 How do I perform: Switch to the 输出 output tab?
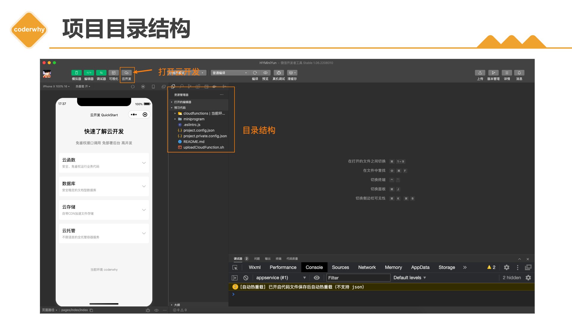[x=268, y=259]
